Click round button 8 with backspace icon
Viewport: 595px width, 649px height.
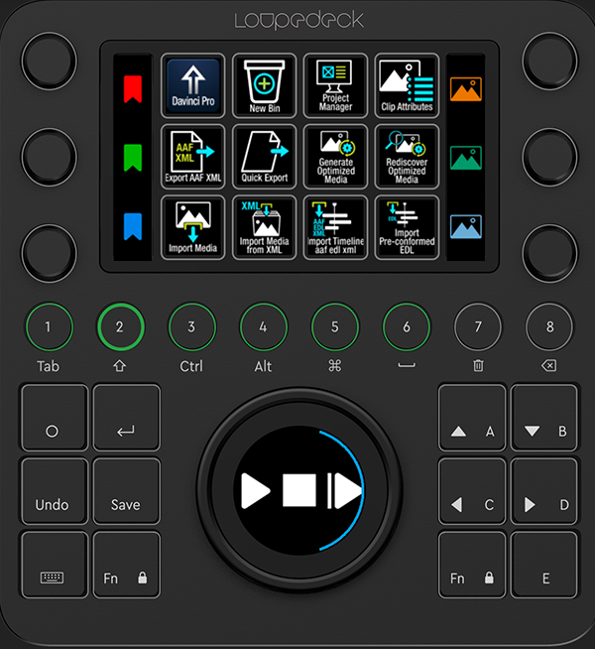[549, 327]
